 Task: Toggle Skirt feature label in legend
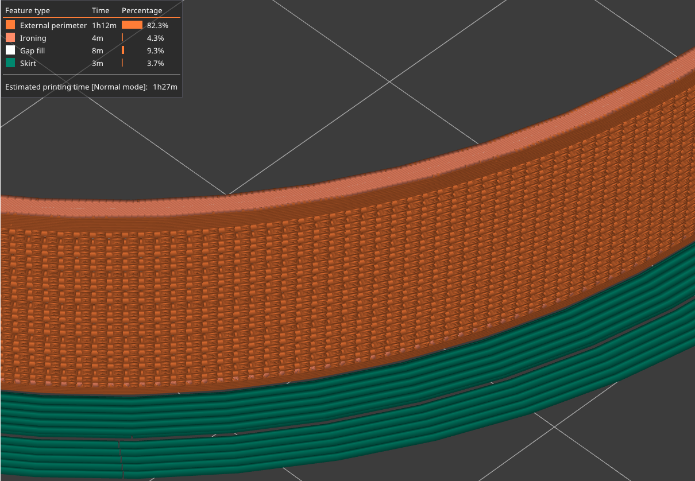(28, 63)
